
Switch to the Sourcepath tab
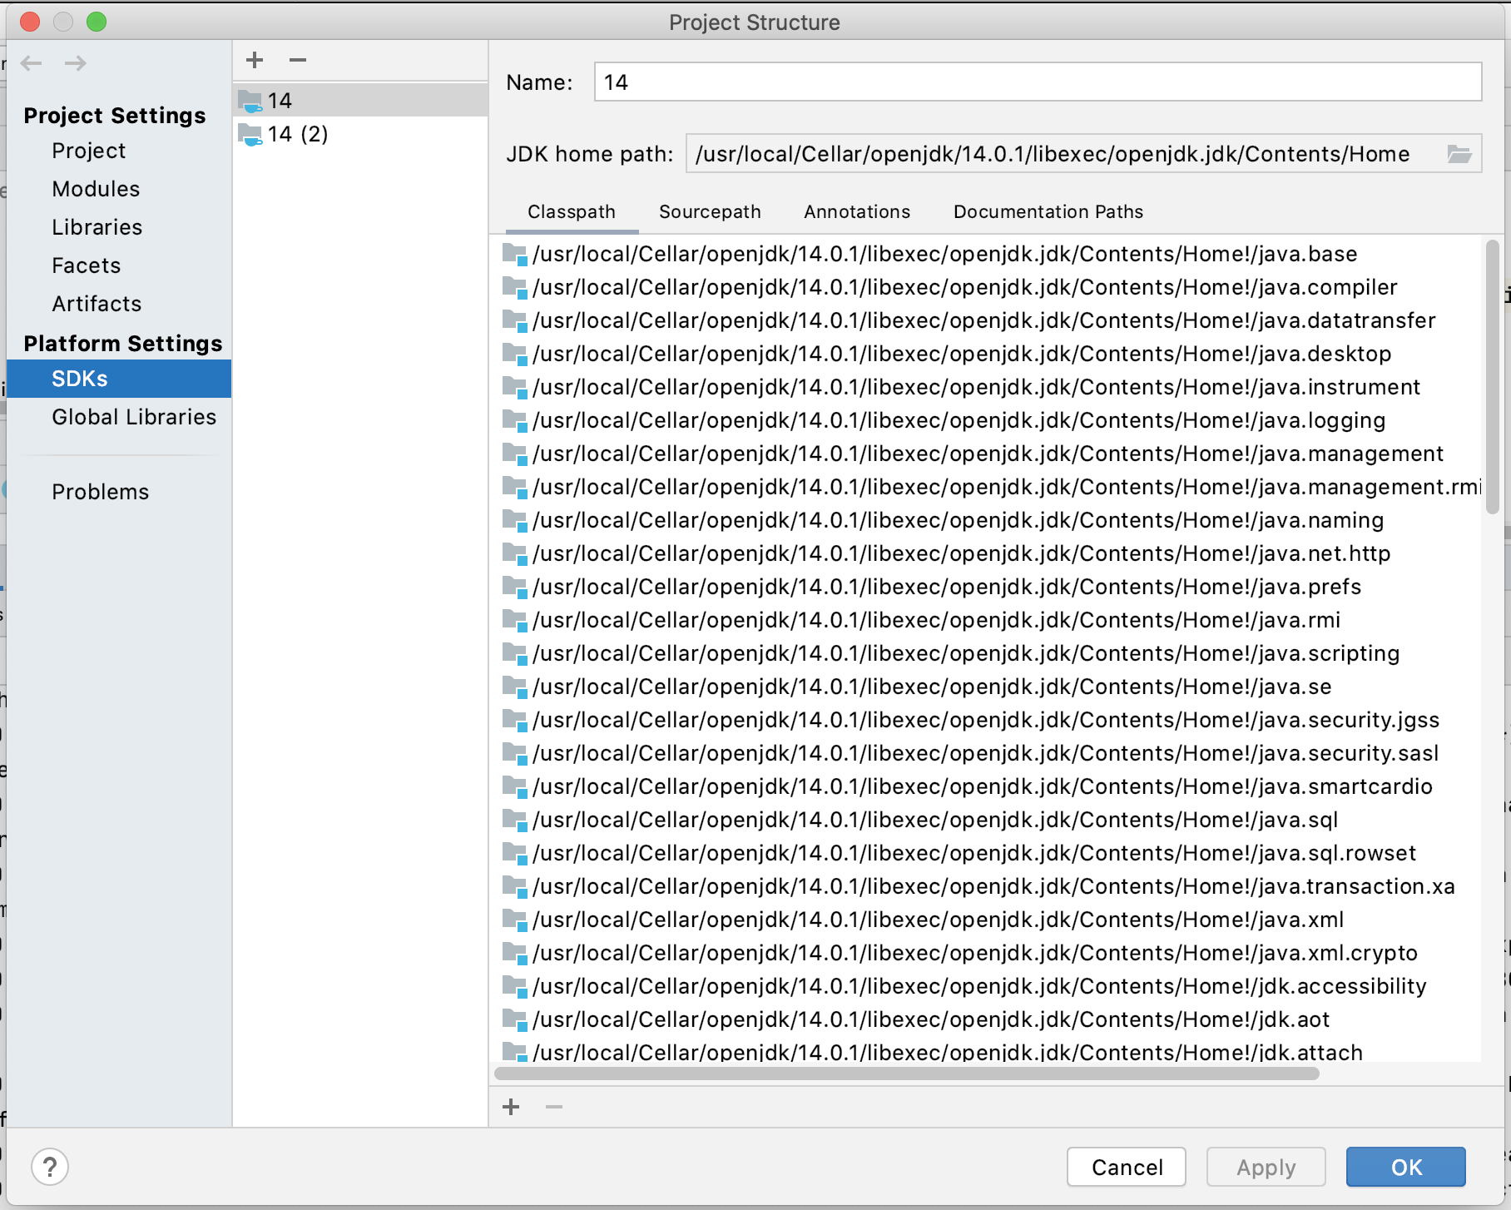710,211
